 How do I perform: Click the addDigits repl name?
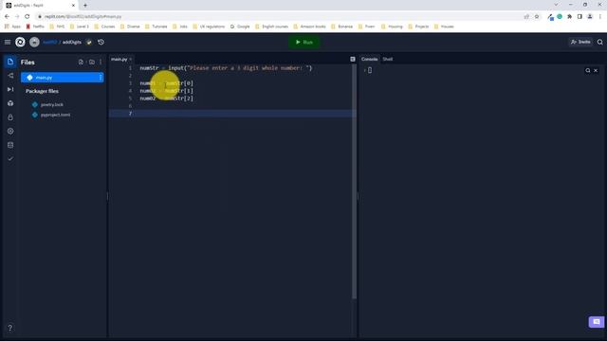click(72, 42)
